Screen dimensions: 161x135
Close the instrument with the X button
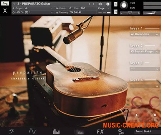point(5,11)
